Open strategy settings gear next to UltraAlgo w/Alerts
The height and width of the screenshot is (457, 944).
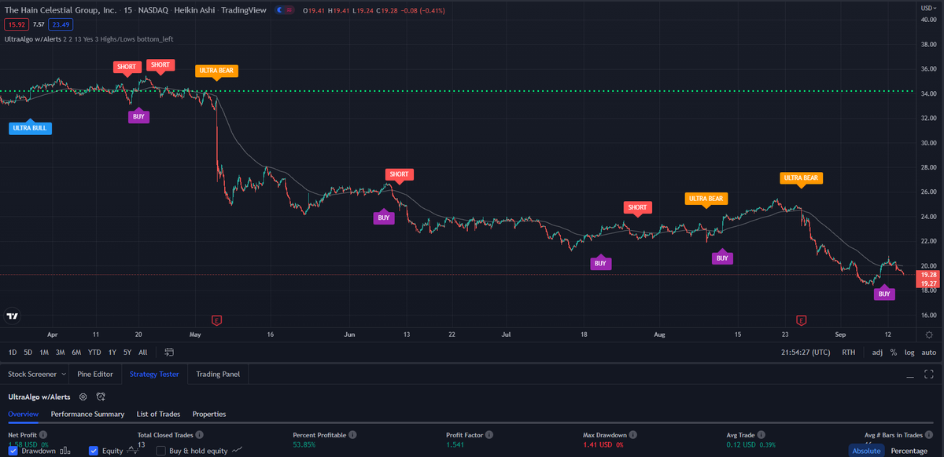tap(83, 397)
